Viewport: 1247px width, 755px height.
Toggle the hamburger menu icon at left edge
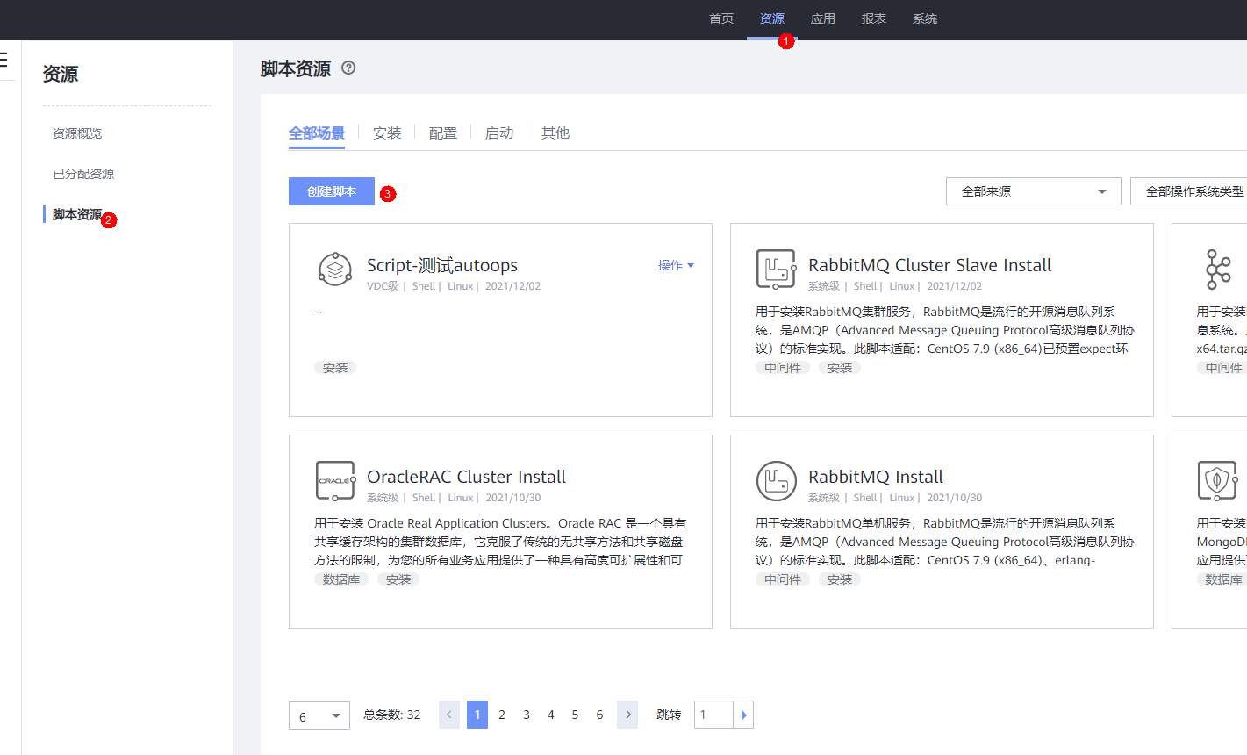click(4, 60)
